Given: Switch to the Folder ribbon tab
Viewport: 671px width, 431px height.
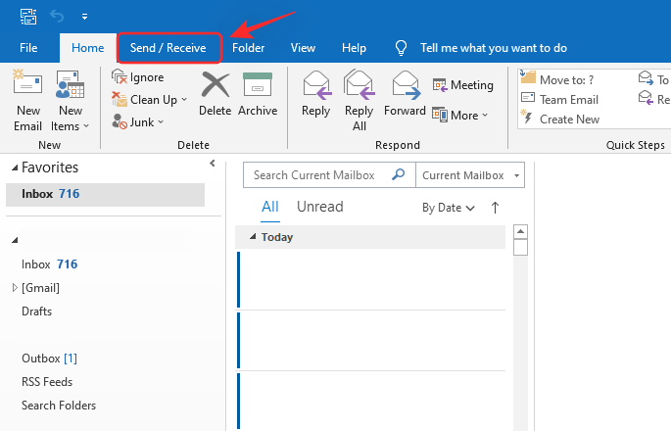Looking at the screenshot, I should (248, 48).
